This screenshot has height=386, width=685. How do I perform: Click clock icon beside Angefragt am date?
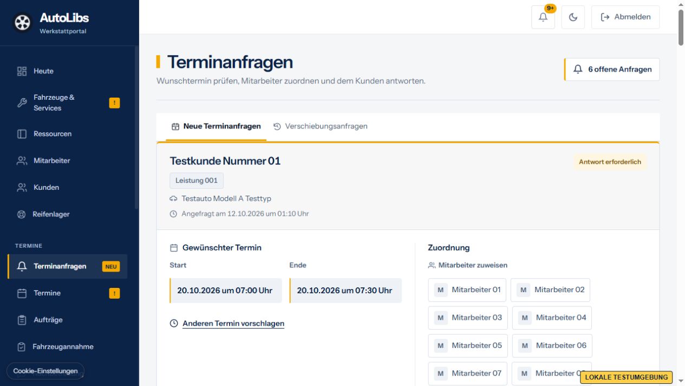[x=173, y=214]
